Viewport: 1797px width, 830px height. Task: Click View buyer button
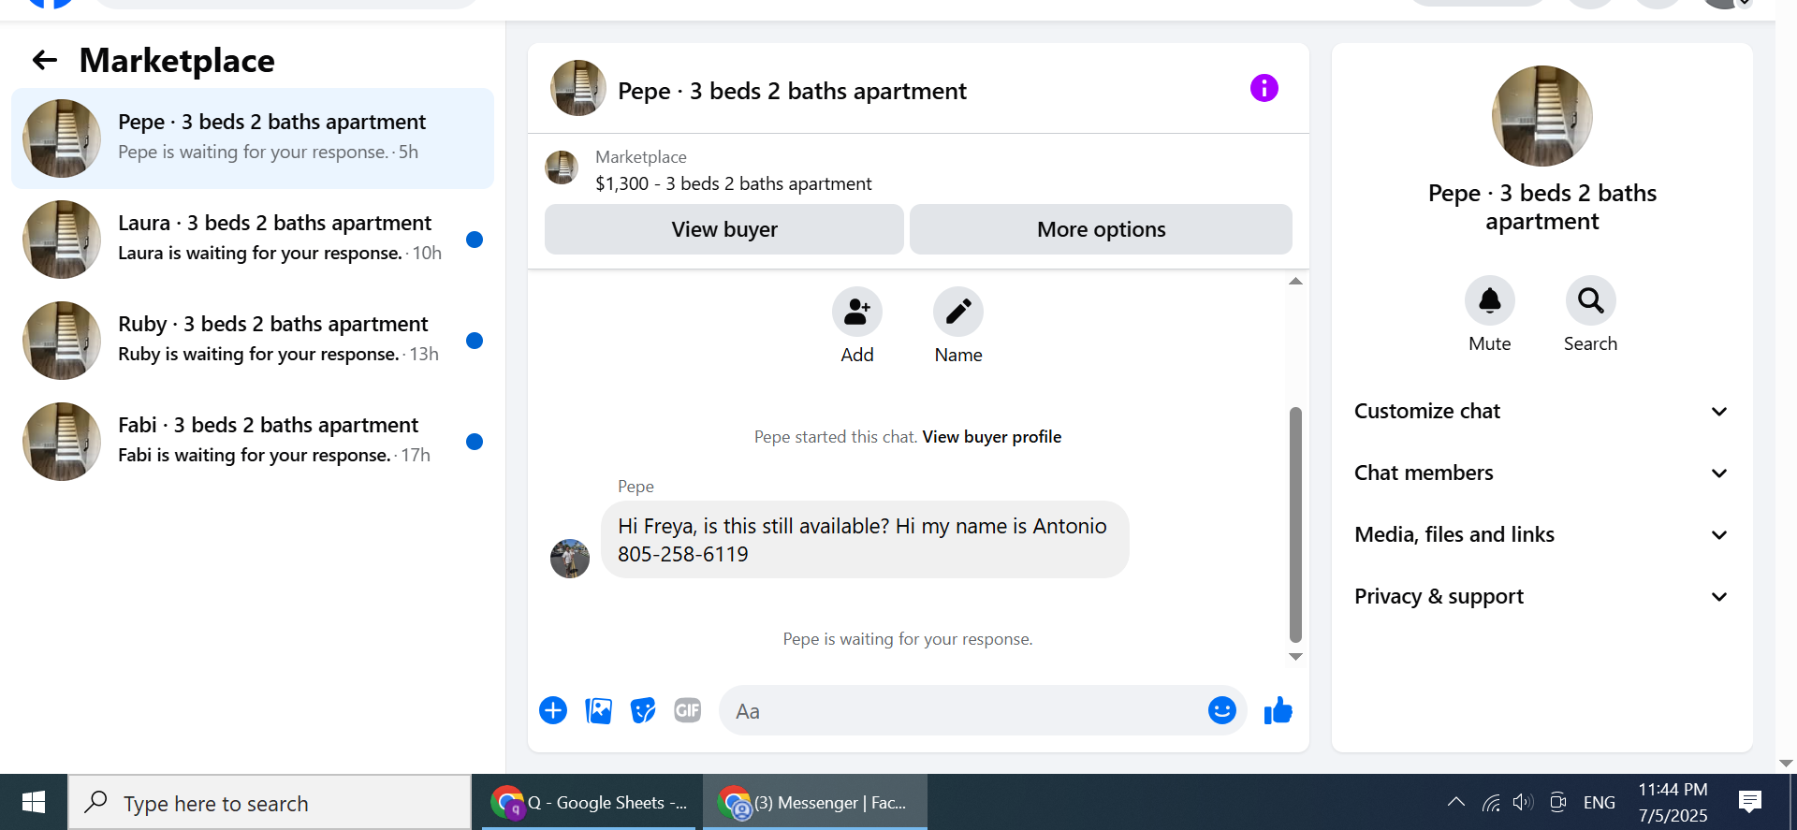pos(724,229)
